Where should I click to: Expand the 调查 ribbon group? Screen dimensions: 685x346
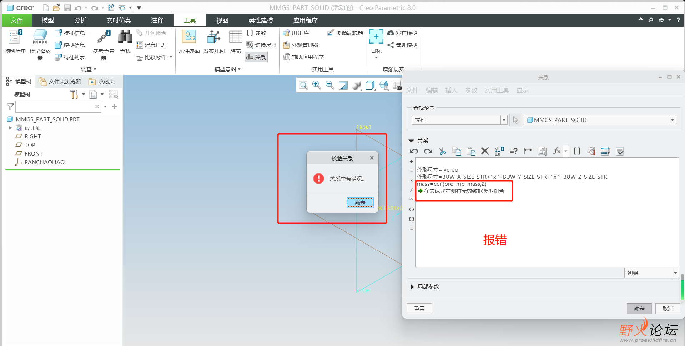[89, 69]
